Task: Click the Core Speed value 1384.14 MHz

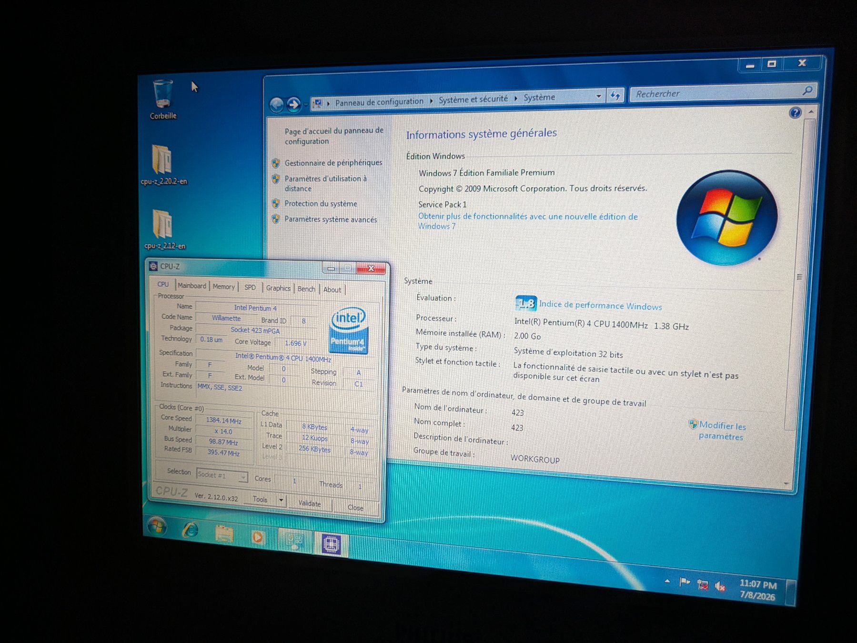Action: (223, 421)
